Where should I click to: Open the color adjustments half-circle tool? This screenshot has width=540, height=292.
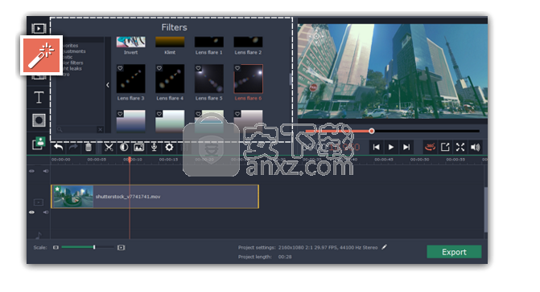click(x=124, y=148)
